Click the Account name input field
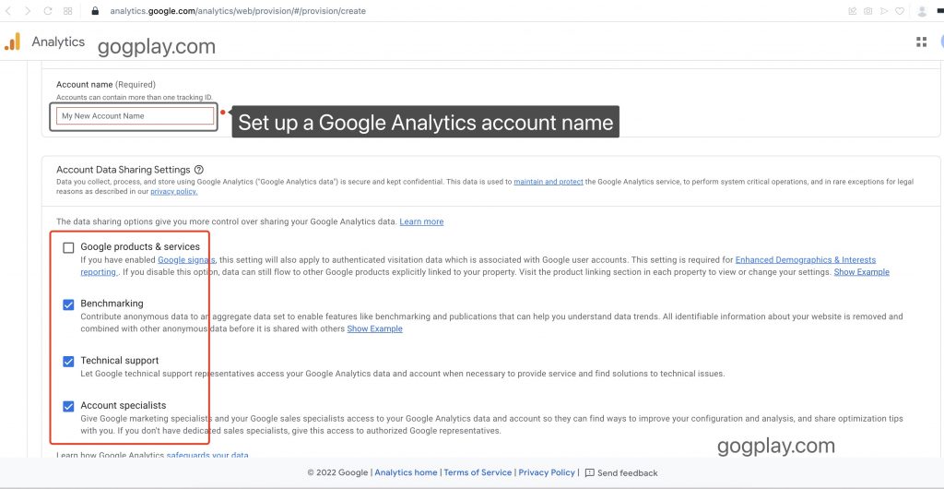 click(135, 115)
